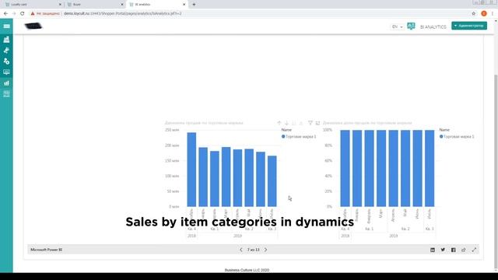
Task: Open focus mode icon above the chart
Action: coord(317,123)
